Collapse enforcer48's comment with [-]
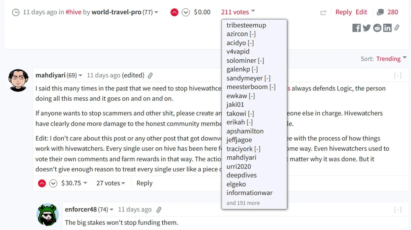The width and height of the screenshot is (411, 230). (x=398, y=210)
